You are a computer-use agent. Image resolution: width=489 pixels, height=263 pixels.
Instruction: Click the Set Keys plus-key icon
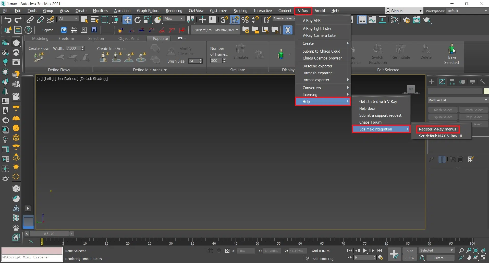394,254
